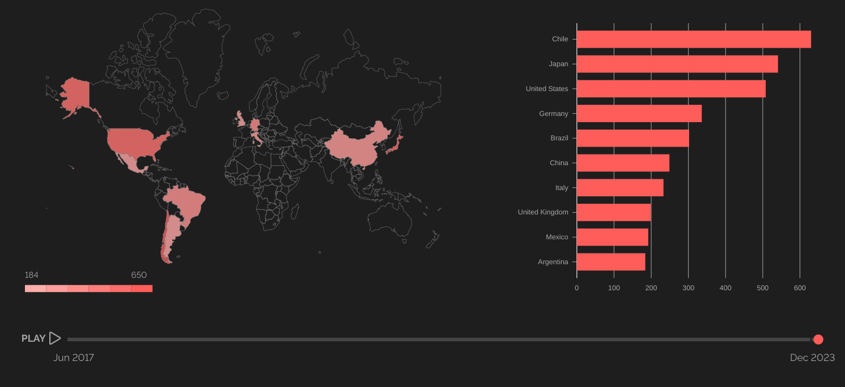The image size is (845, 387).
Task: Click the PLAY text label
Action: (33, 338)
